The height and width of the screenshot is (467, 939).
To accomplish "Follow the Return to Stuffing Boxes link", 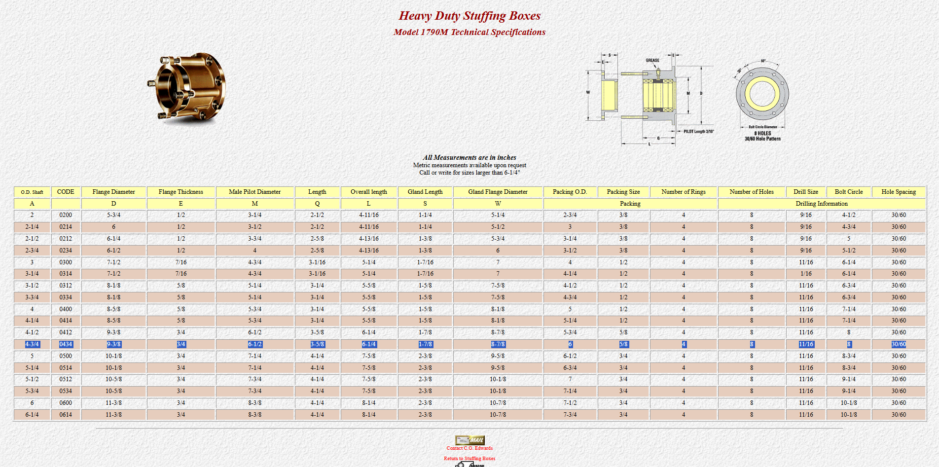I will point(469,459).
